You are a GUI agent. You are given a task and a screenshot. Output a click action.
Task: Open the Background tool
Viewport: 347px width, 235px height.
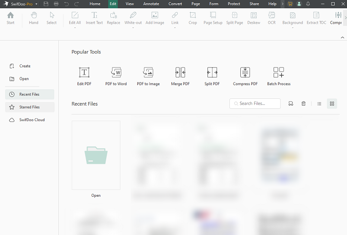(293, 18)
